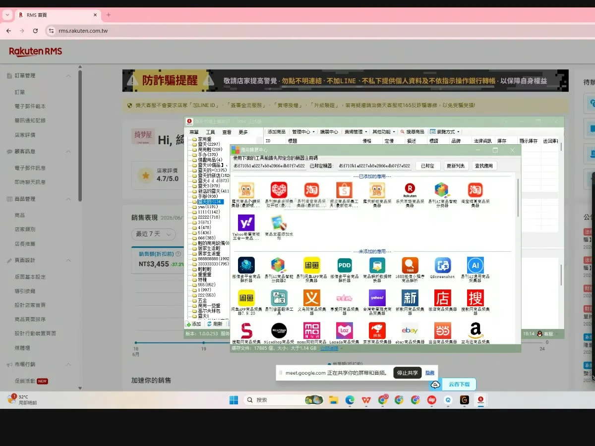This screenshot has width=595, height=446.
Task: Launch the Shopee collector app with orange bag icon
Action: (344, 190)
